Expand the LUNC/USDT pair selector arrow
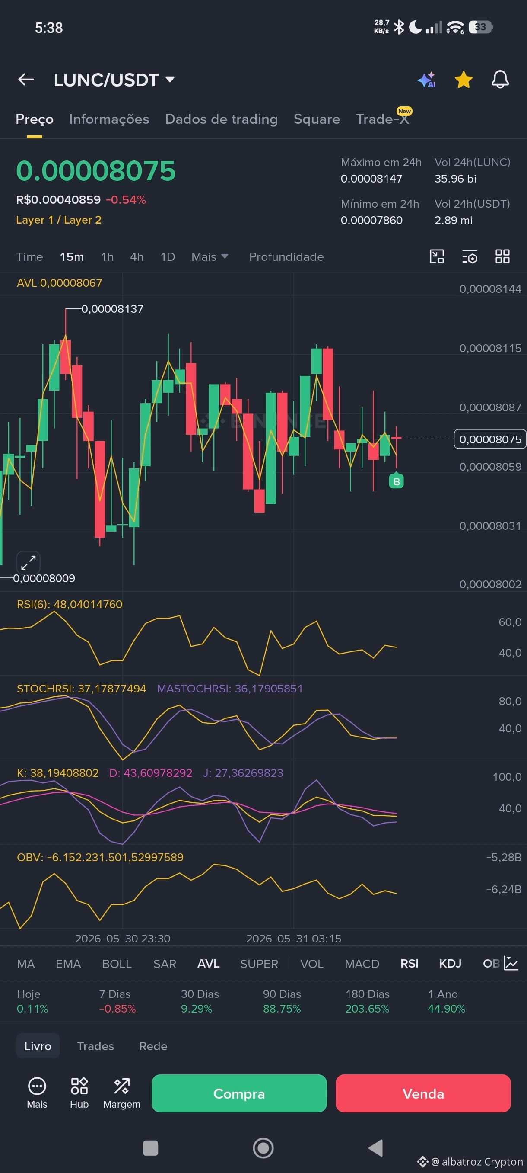Screen dimensions: 527x1173 tap(170, 80)
